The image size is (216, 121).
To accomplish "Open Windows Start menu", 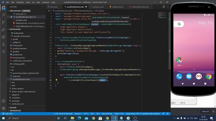I will [x=3, y=118].
